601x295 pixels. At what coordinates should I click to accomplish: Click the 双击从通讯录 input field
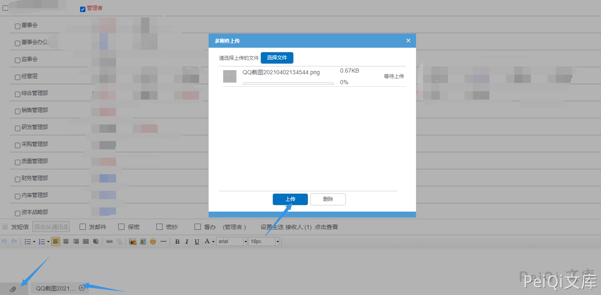(x=51, y=227)
